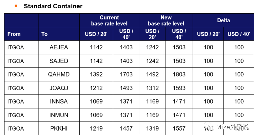Select the INNSA destination cell
Image resolution: width=257 pixels, height=138 pixels.
[59, 101]
